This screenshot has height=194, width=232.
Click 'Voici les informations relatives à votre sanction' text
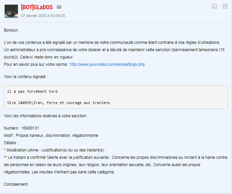46,116
